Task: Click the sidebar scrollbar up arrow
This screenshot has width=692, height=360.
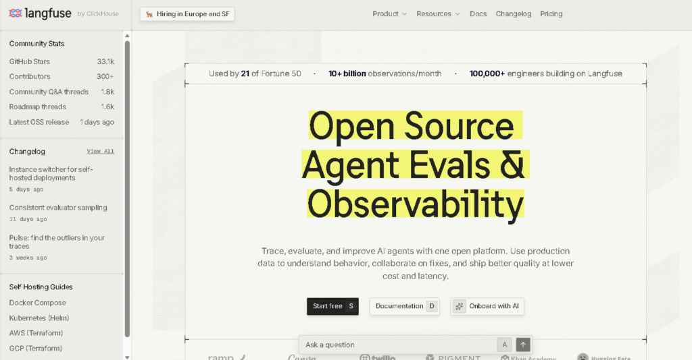Action: coord(127,36)
